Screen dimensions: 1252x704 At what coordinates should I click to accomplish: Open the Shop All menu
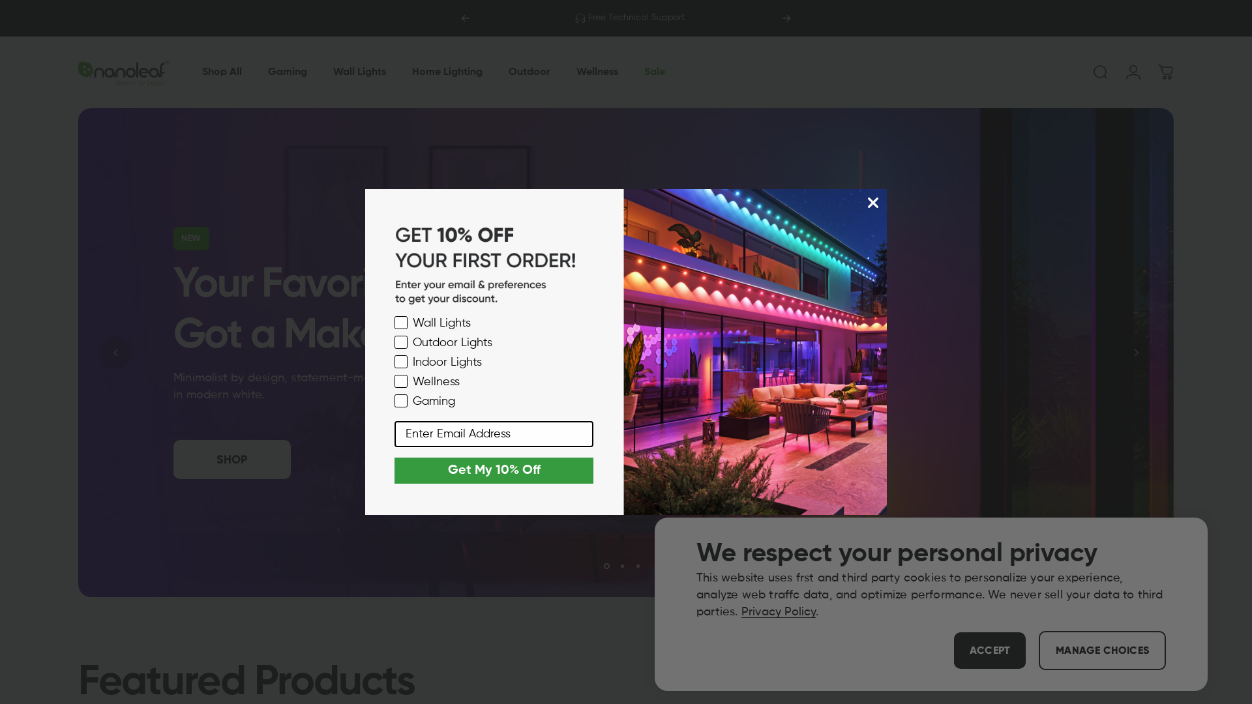point(222,72)
